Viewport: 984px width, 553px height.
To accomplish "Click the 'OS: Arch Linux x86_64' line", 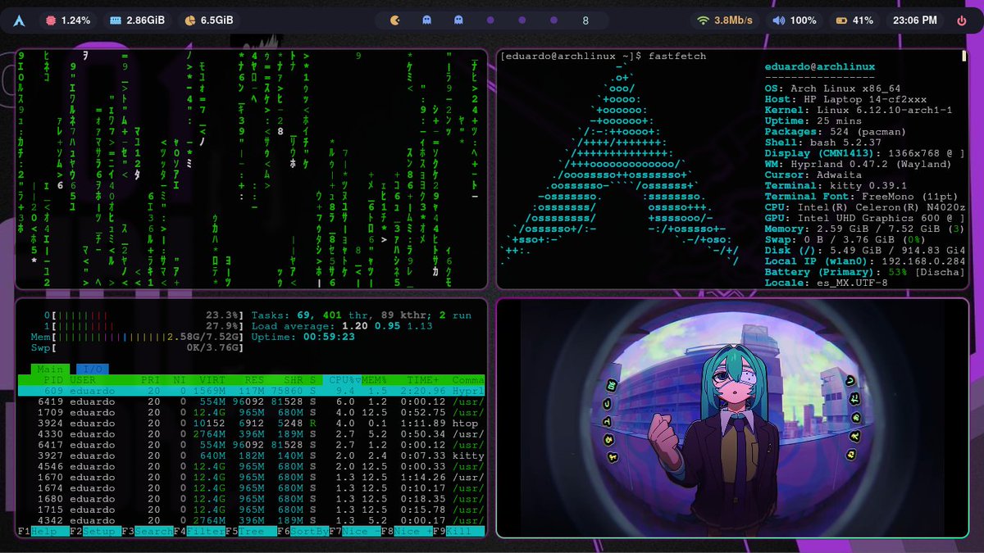I will pyautogui.click(x=832, y=88).
